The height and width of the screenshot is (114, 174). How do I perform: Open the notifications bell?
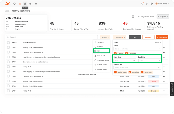click(142, 4)
